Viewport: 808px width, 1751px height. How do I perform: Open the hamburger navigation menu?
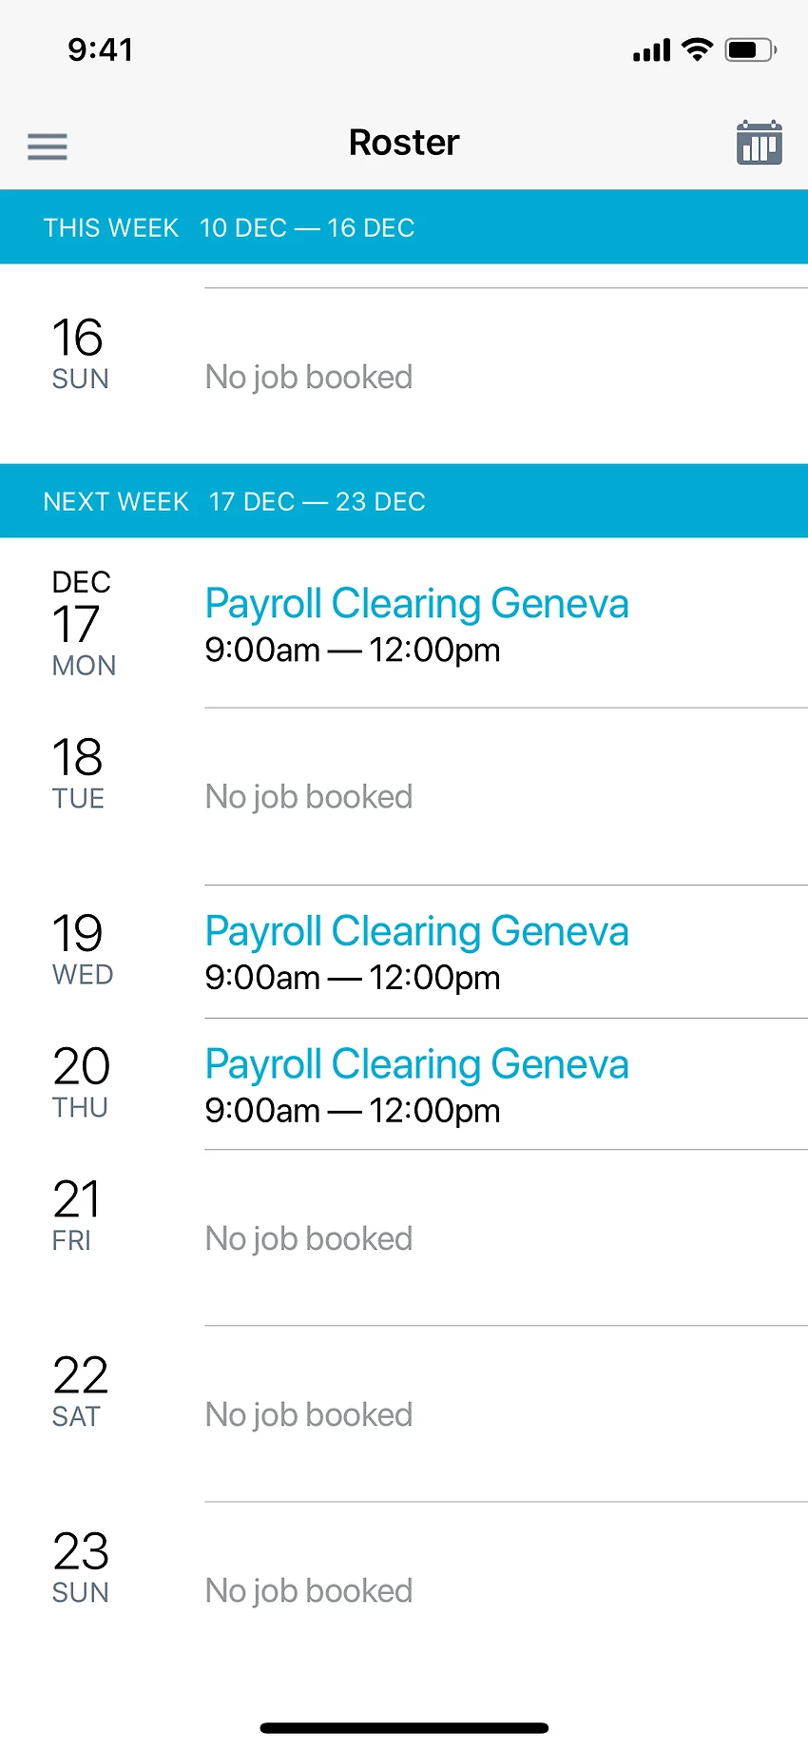tap(48, 146)
